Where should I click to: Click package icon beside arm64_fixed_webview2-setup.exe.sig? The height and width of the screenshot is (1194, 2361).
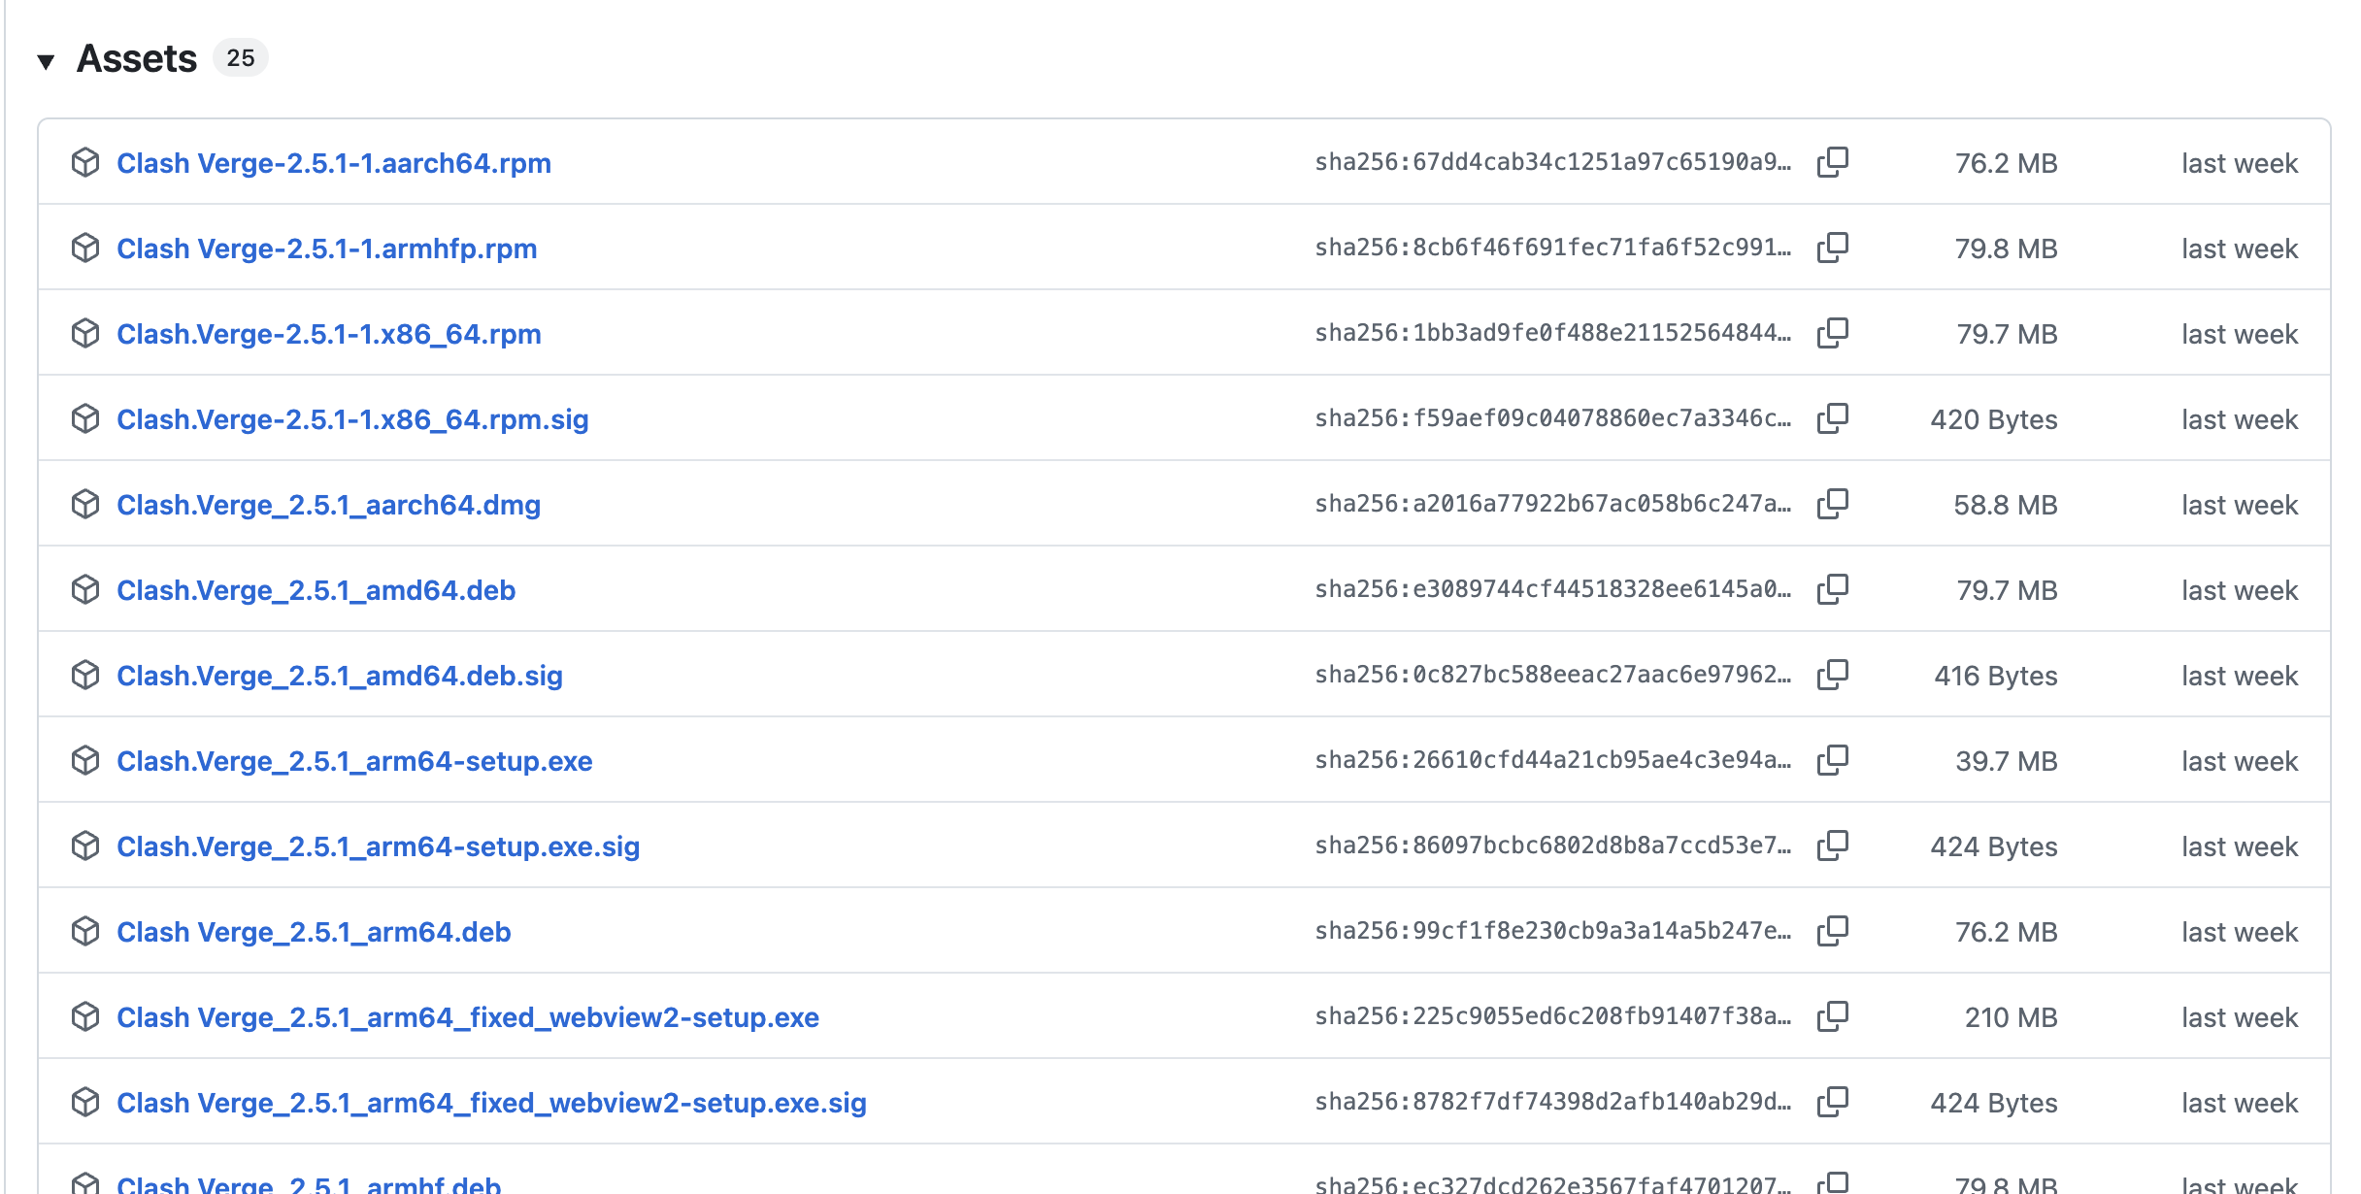click(x=85, y=1102)
